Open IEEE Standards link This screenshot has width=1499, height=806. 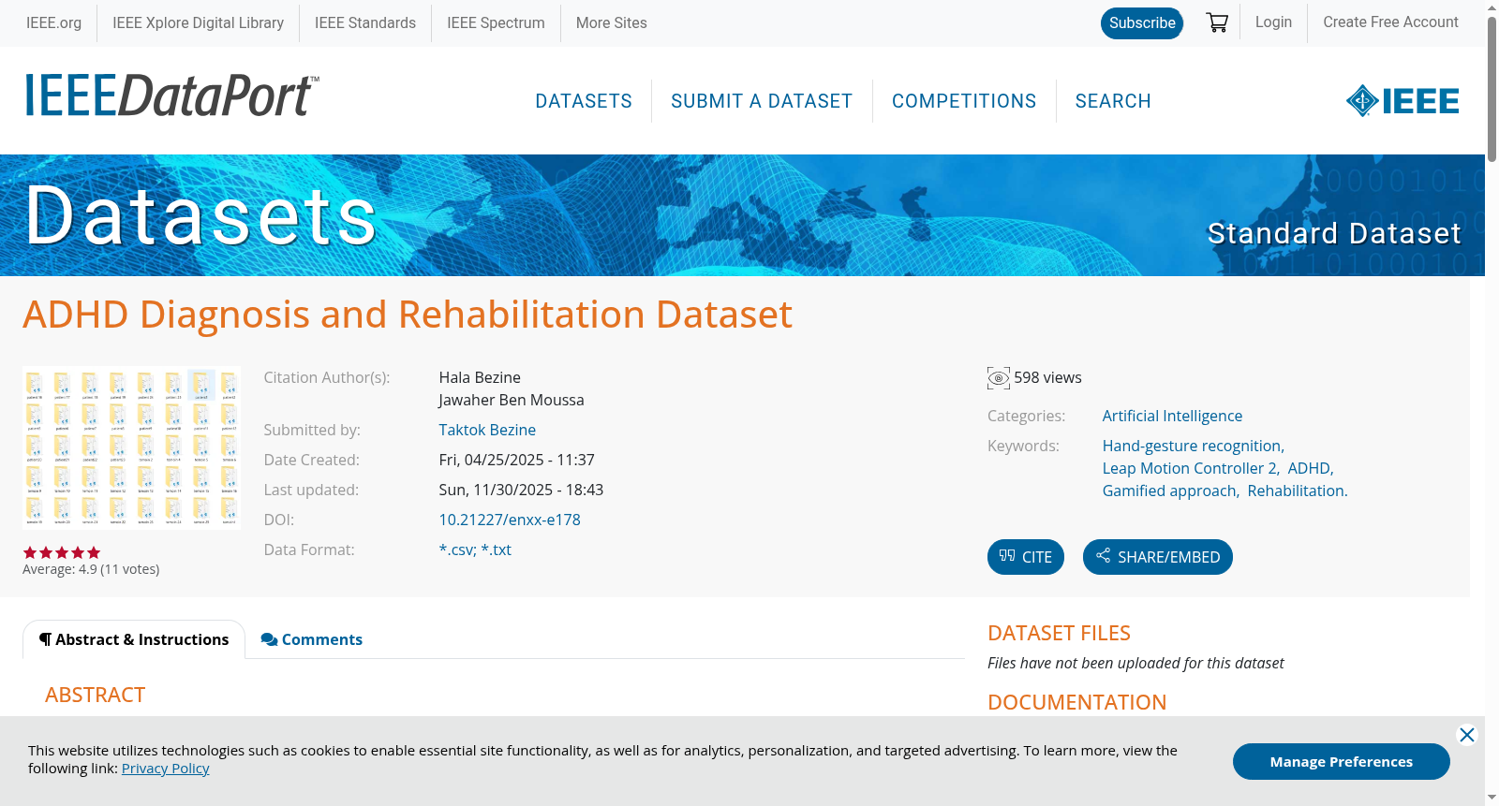[x=365, y=22]
